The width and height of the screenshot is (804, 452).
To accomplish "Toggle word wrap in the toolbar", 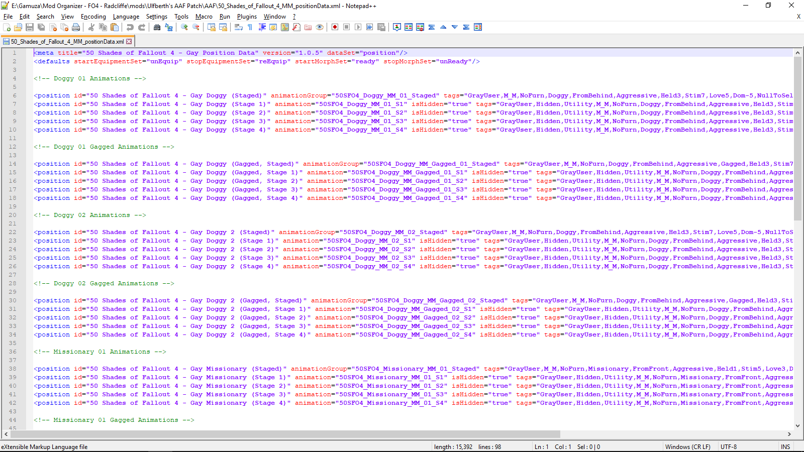I will pyautogui.click(x=239, y=27).
